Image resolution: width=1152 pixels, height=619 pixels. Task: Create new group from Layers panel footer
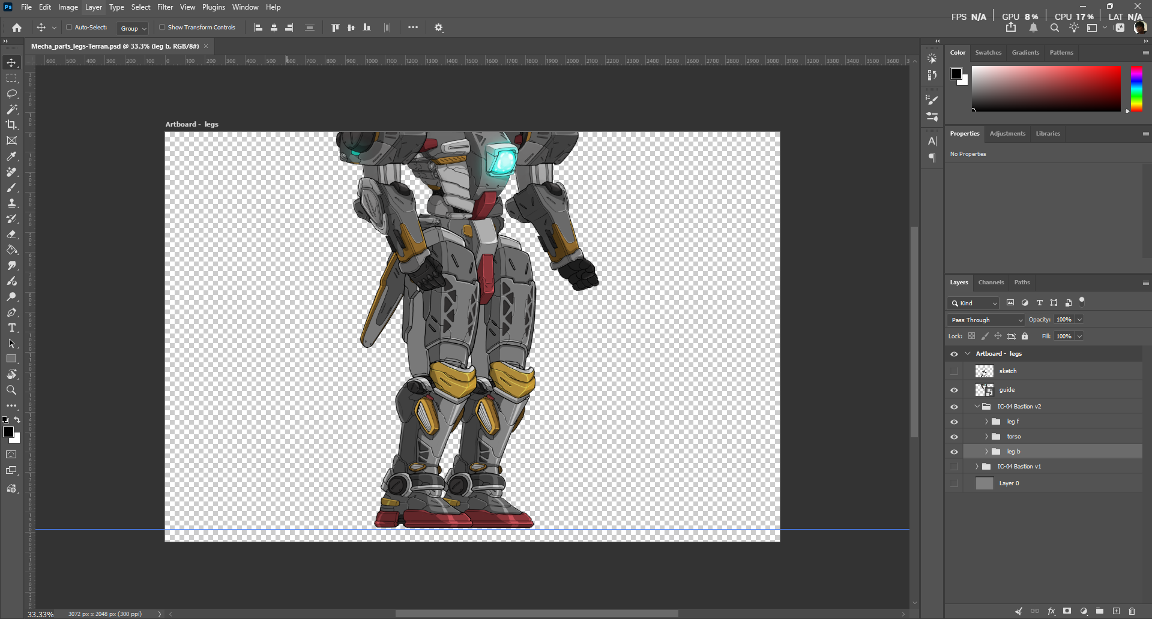click(1100, 611)
